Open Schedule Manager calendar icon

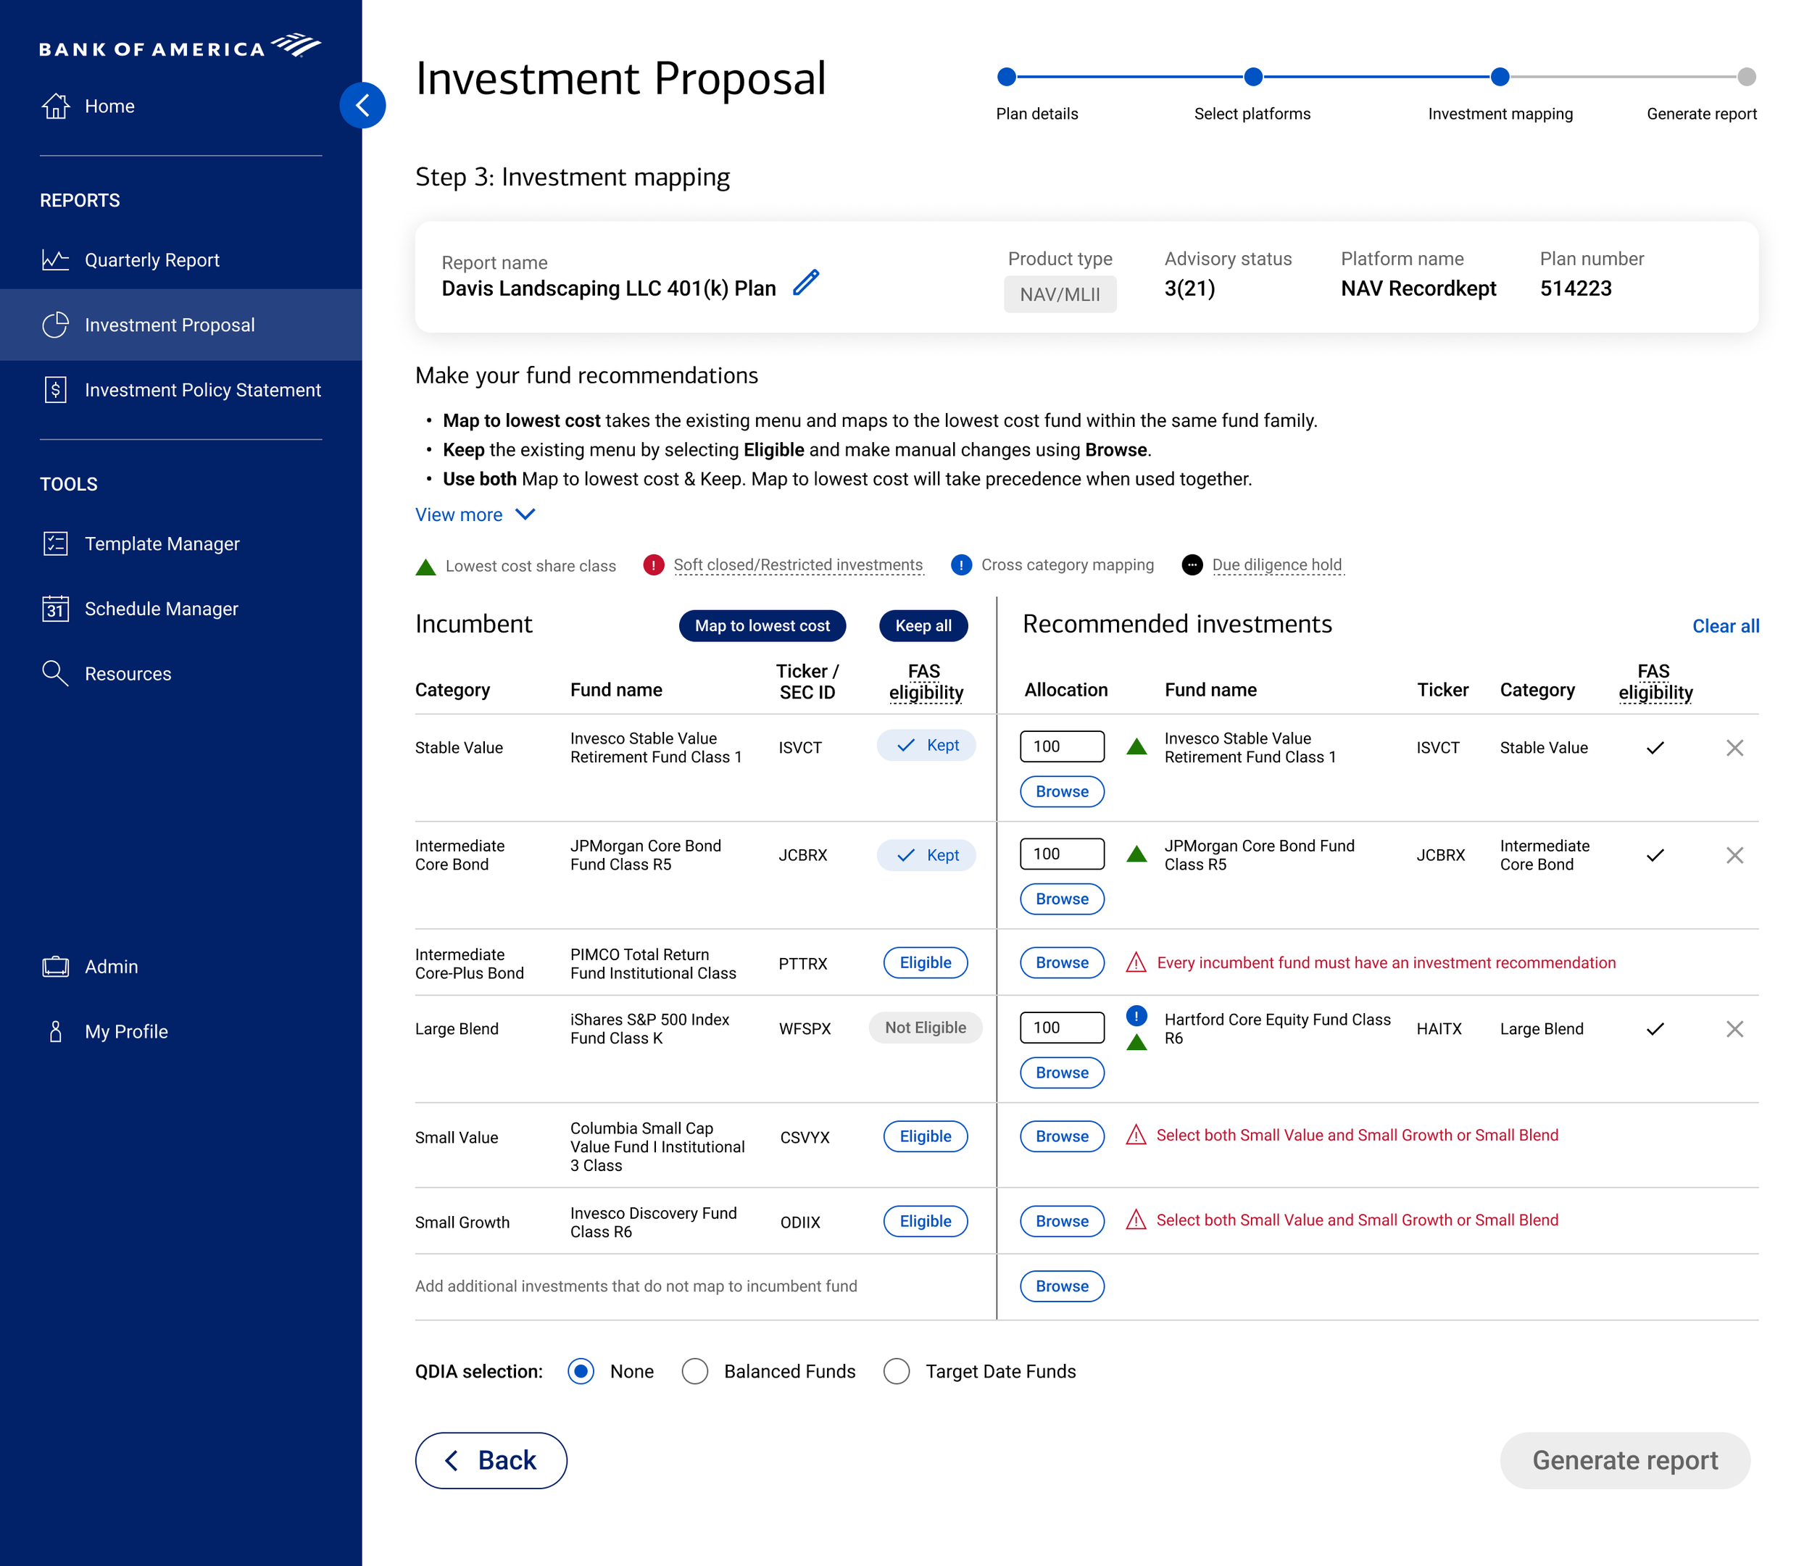(x=55, y=609)
